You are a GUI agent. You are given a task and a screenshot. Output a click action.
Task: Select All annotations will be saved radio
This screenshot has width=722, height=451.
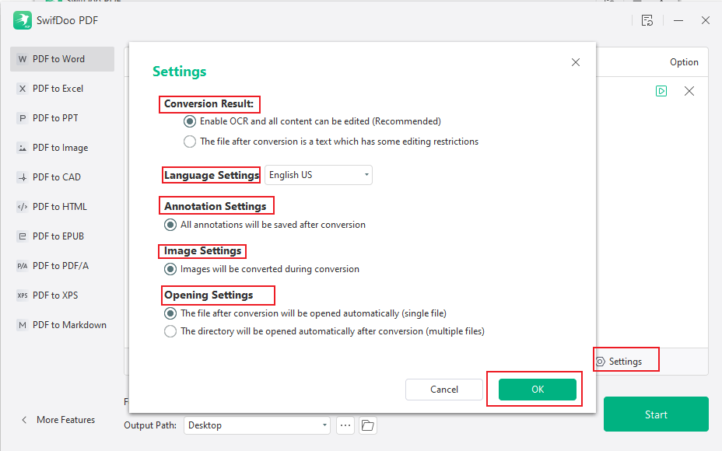170,225
